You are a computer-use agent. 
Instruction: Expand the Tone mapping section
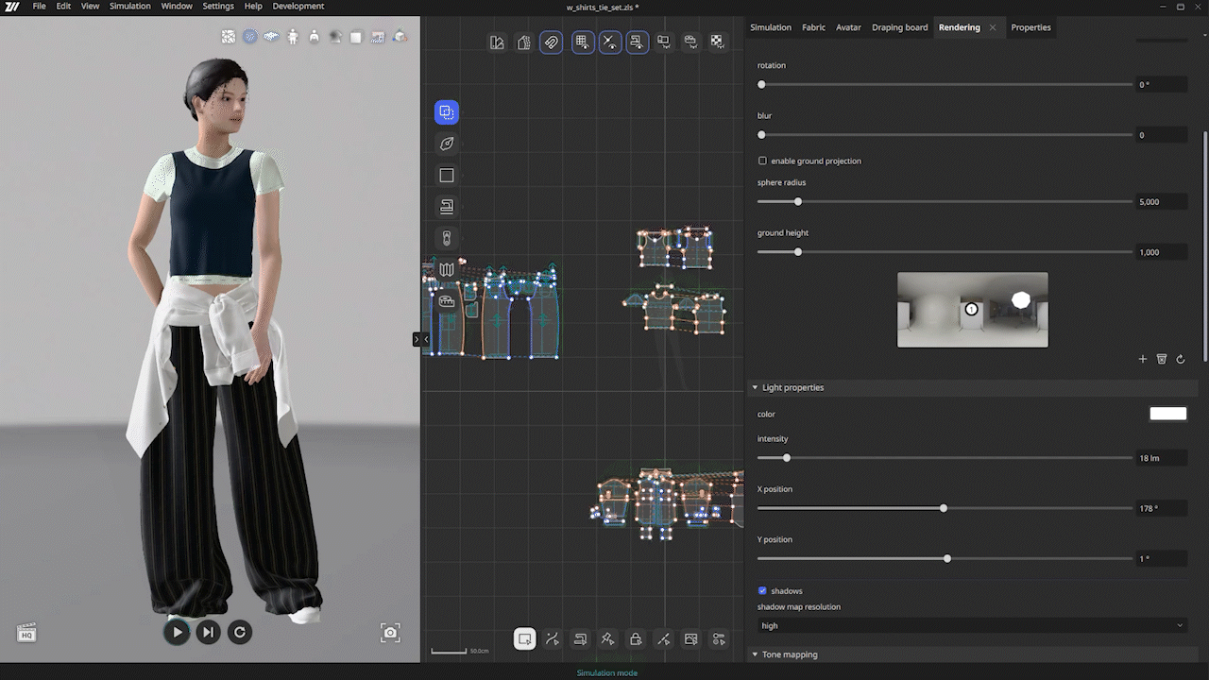(x=755, y=654)
